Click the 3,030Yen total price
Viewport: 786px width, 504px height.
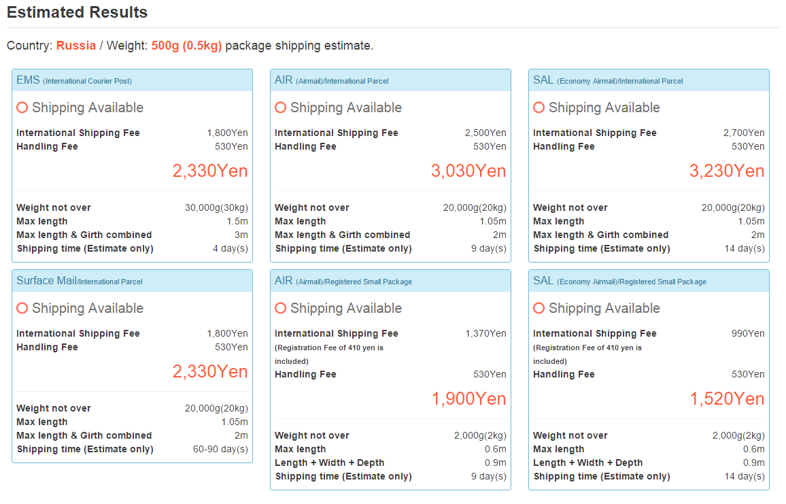(x=468, y=171)
